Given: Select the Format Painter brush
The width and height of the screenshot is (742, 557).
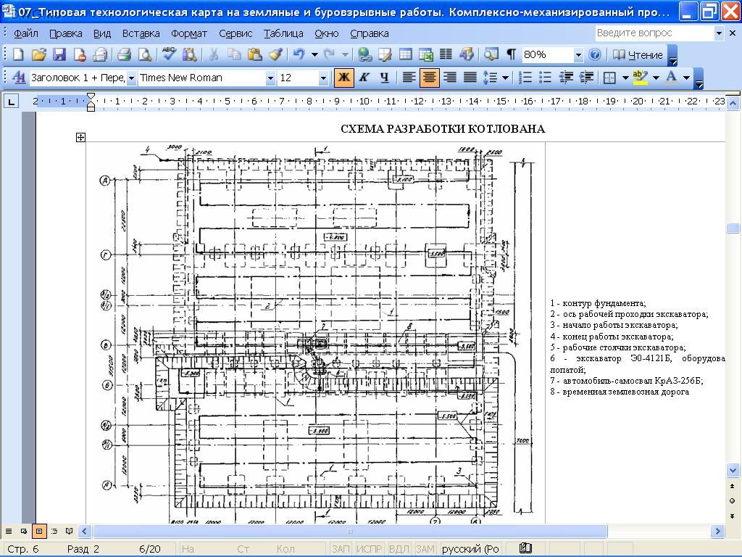Looking at the screenshot, I should [x=275, y=54].
